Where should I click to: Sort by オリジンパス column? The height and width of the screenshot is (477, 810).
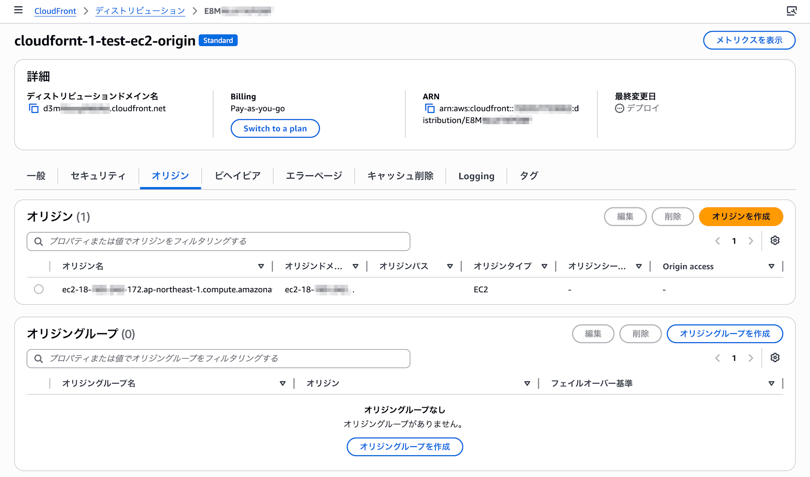tap(450, 266)
